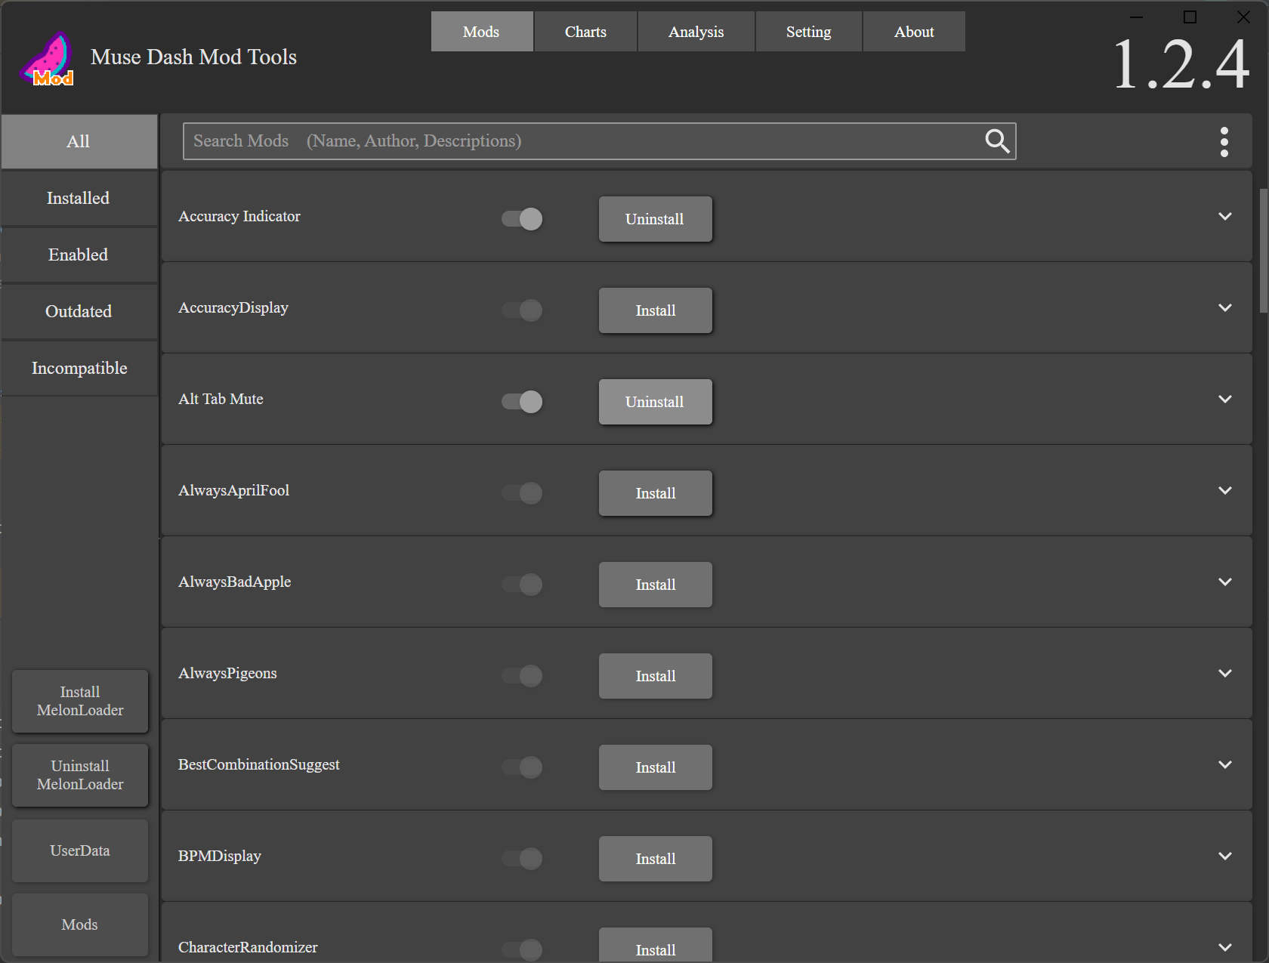Toggle the CharacterRandomizer switch

coord(522,949)
